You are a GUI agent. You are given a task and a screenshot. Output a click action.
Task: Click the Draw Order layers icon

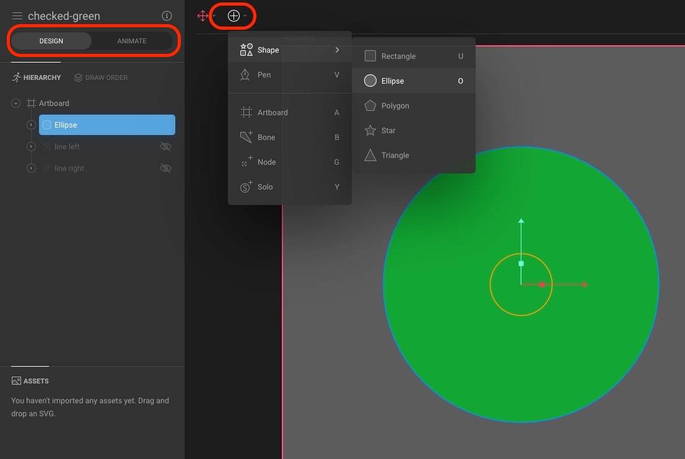(78, 77)
